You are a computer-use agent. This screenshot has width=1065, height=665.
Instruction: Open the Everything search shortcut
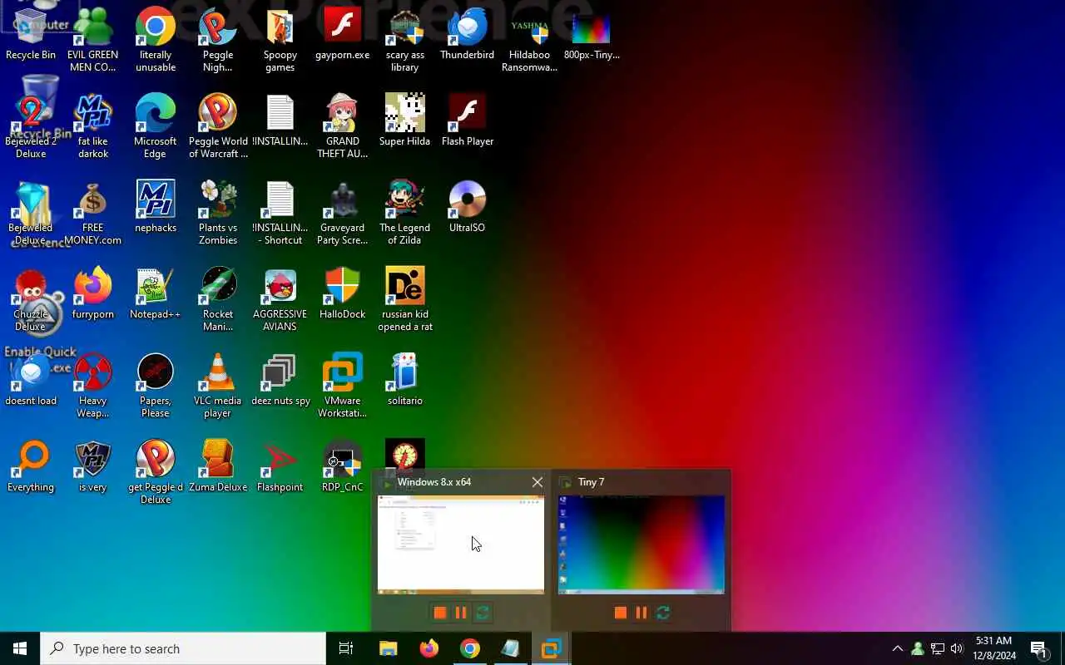tap(31, 465)
